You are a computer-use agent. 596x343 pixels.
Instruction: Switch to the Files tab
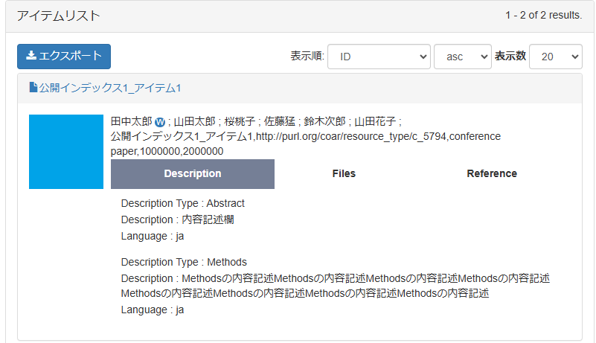pyautogui.click(x=344, y=174)
